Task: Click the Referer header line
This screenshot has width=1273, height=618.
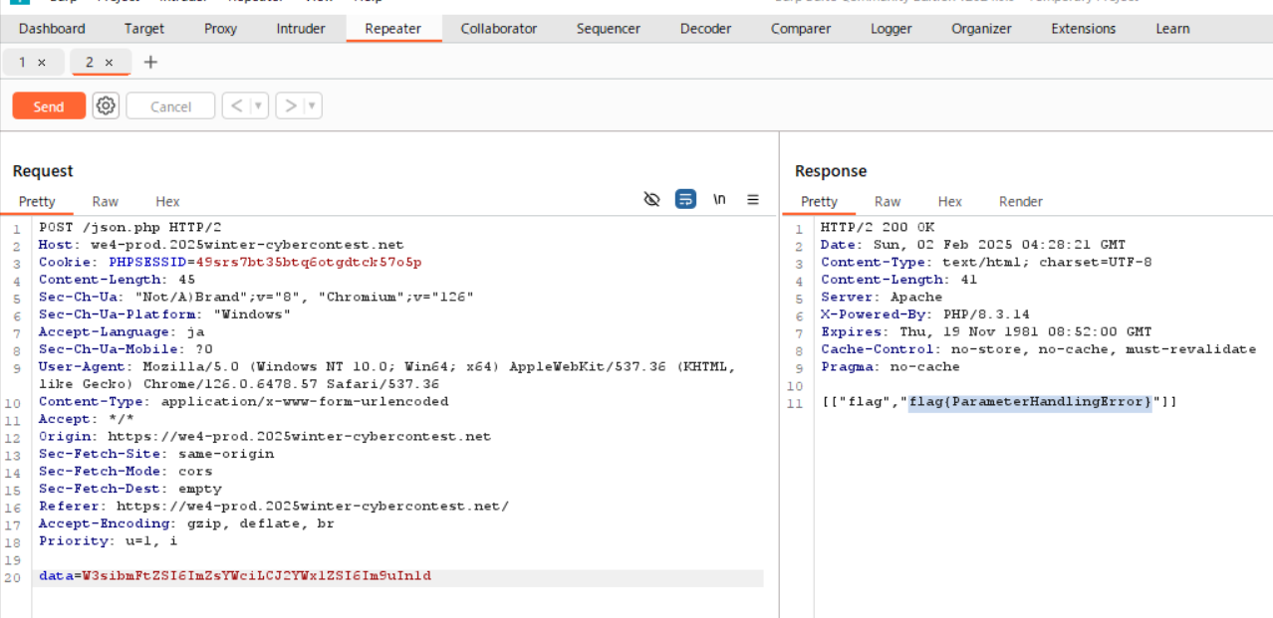Action: pyautogui.click(x=274, y=506)
